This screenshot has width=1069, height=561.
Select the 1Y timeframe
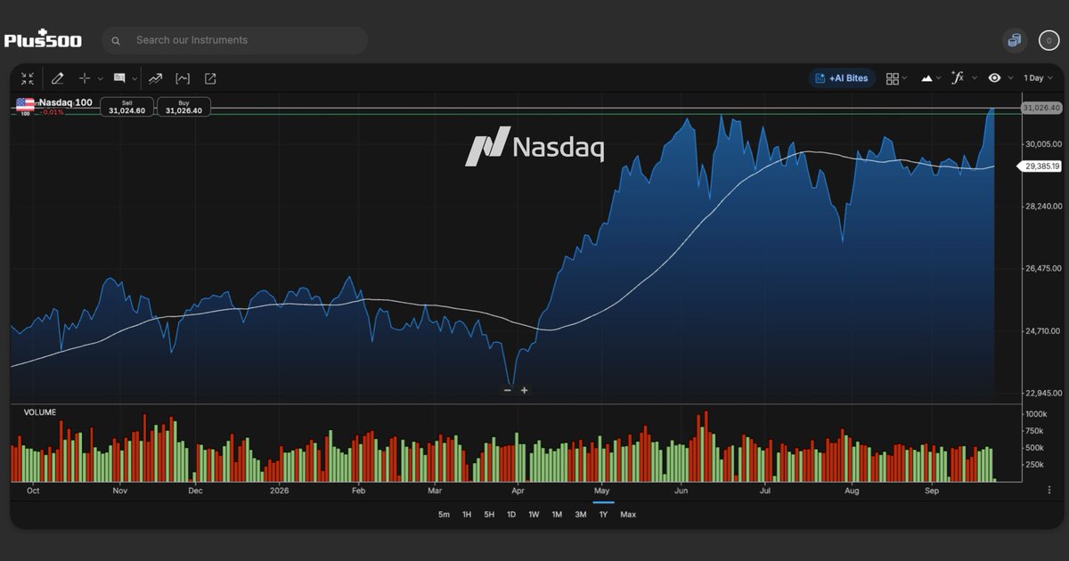coord(603,515)
